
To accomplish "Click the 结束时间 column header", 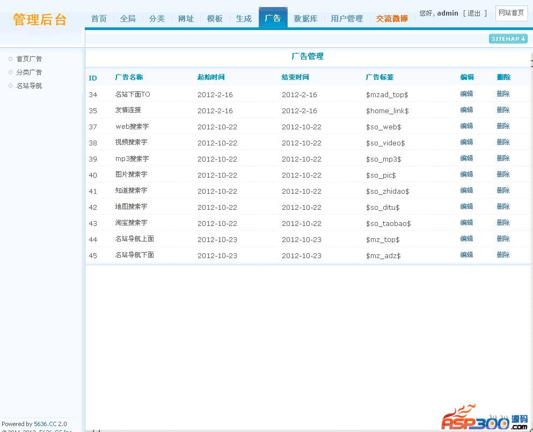I will tap(295, 77).
